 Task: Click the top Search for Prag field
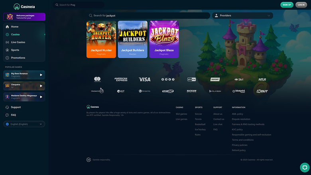pyautogui.click(x=78, y=5)
